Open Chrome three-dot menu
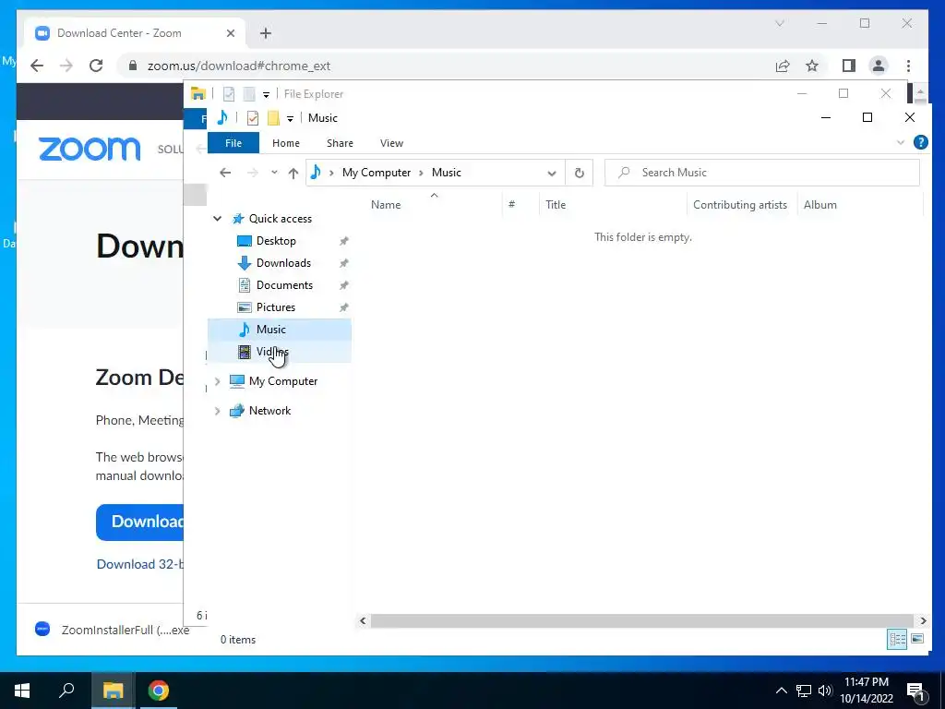This screenshot has width=945, height=709. (x=908, y=66)
